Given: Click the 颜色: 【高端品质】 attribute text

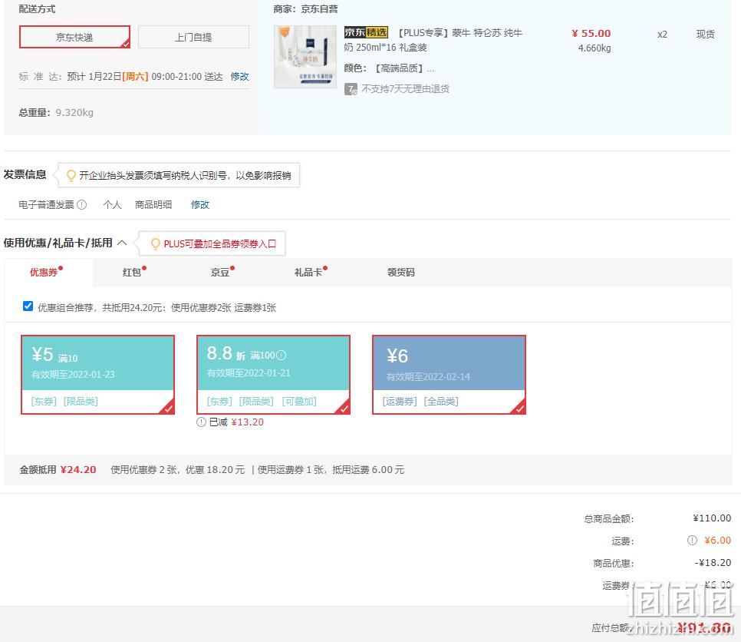Looking at the screenshot, I should coord(389,68).
